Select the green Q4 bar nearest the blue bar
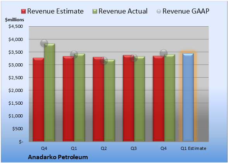228x163 pixels. [x=169, y=98]
